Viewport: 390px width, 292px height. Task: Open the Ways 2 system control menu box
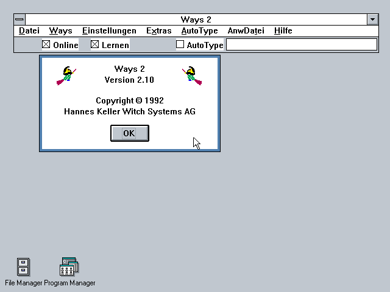pyautogui.click(x=19, y=19)
